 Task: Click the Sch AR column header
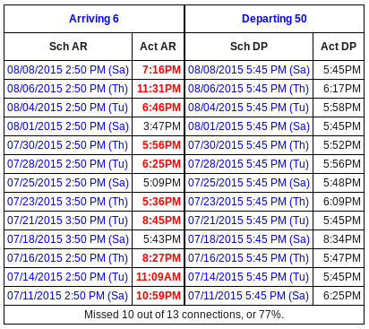click(x=68, y=47)
